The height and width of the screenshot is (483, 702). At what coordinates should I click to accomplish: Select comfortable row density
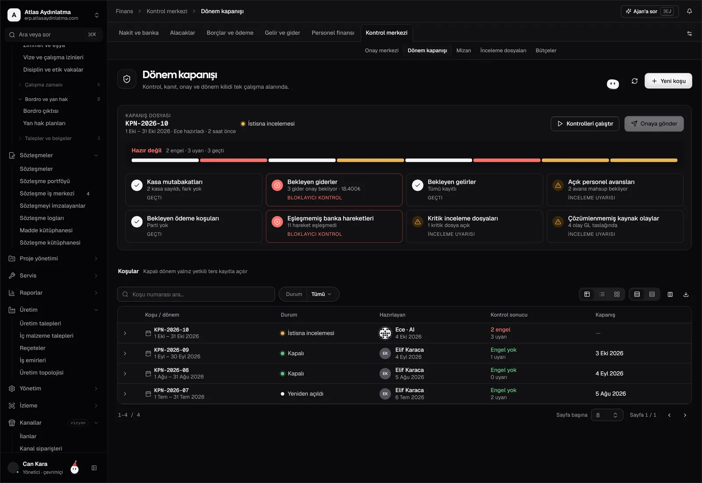point(637,294)
